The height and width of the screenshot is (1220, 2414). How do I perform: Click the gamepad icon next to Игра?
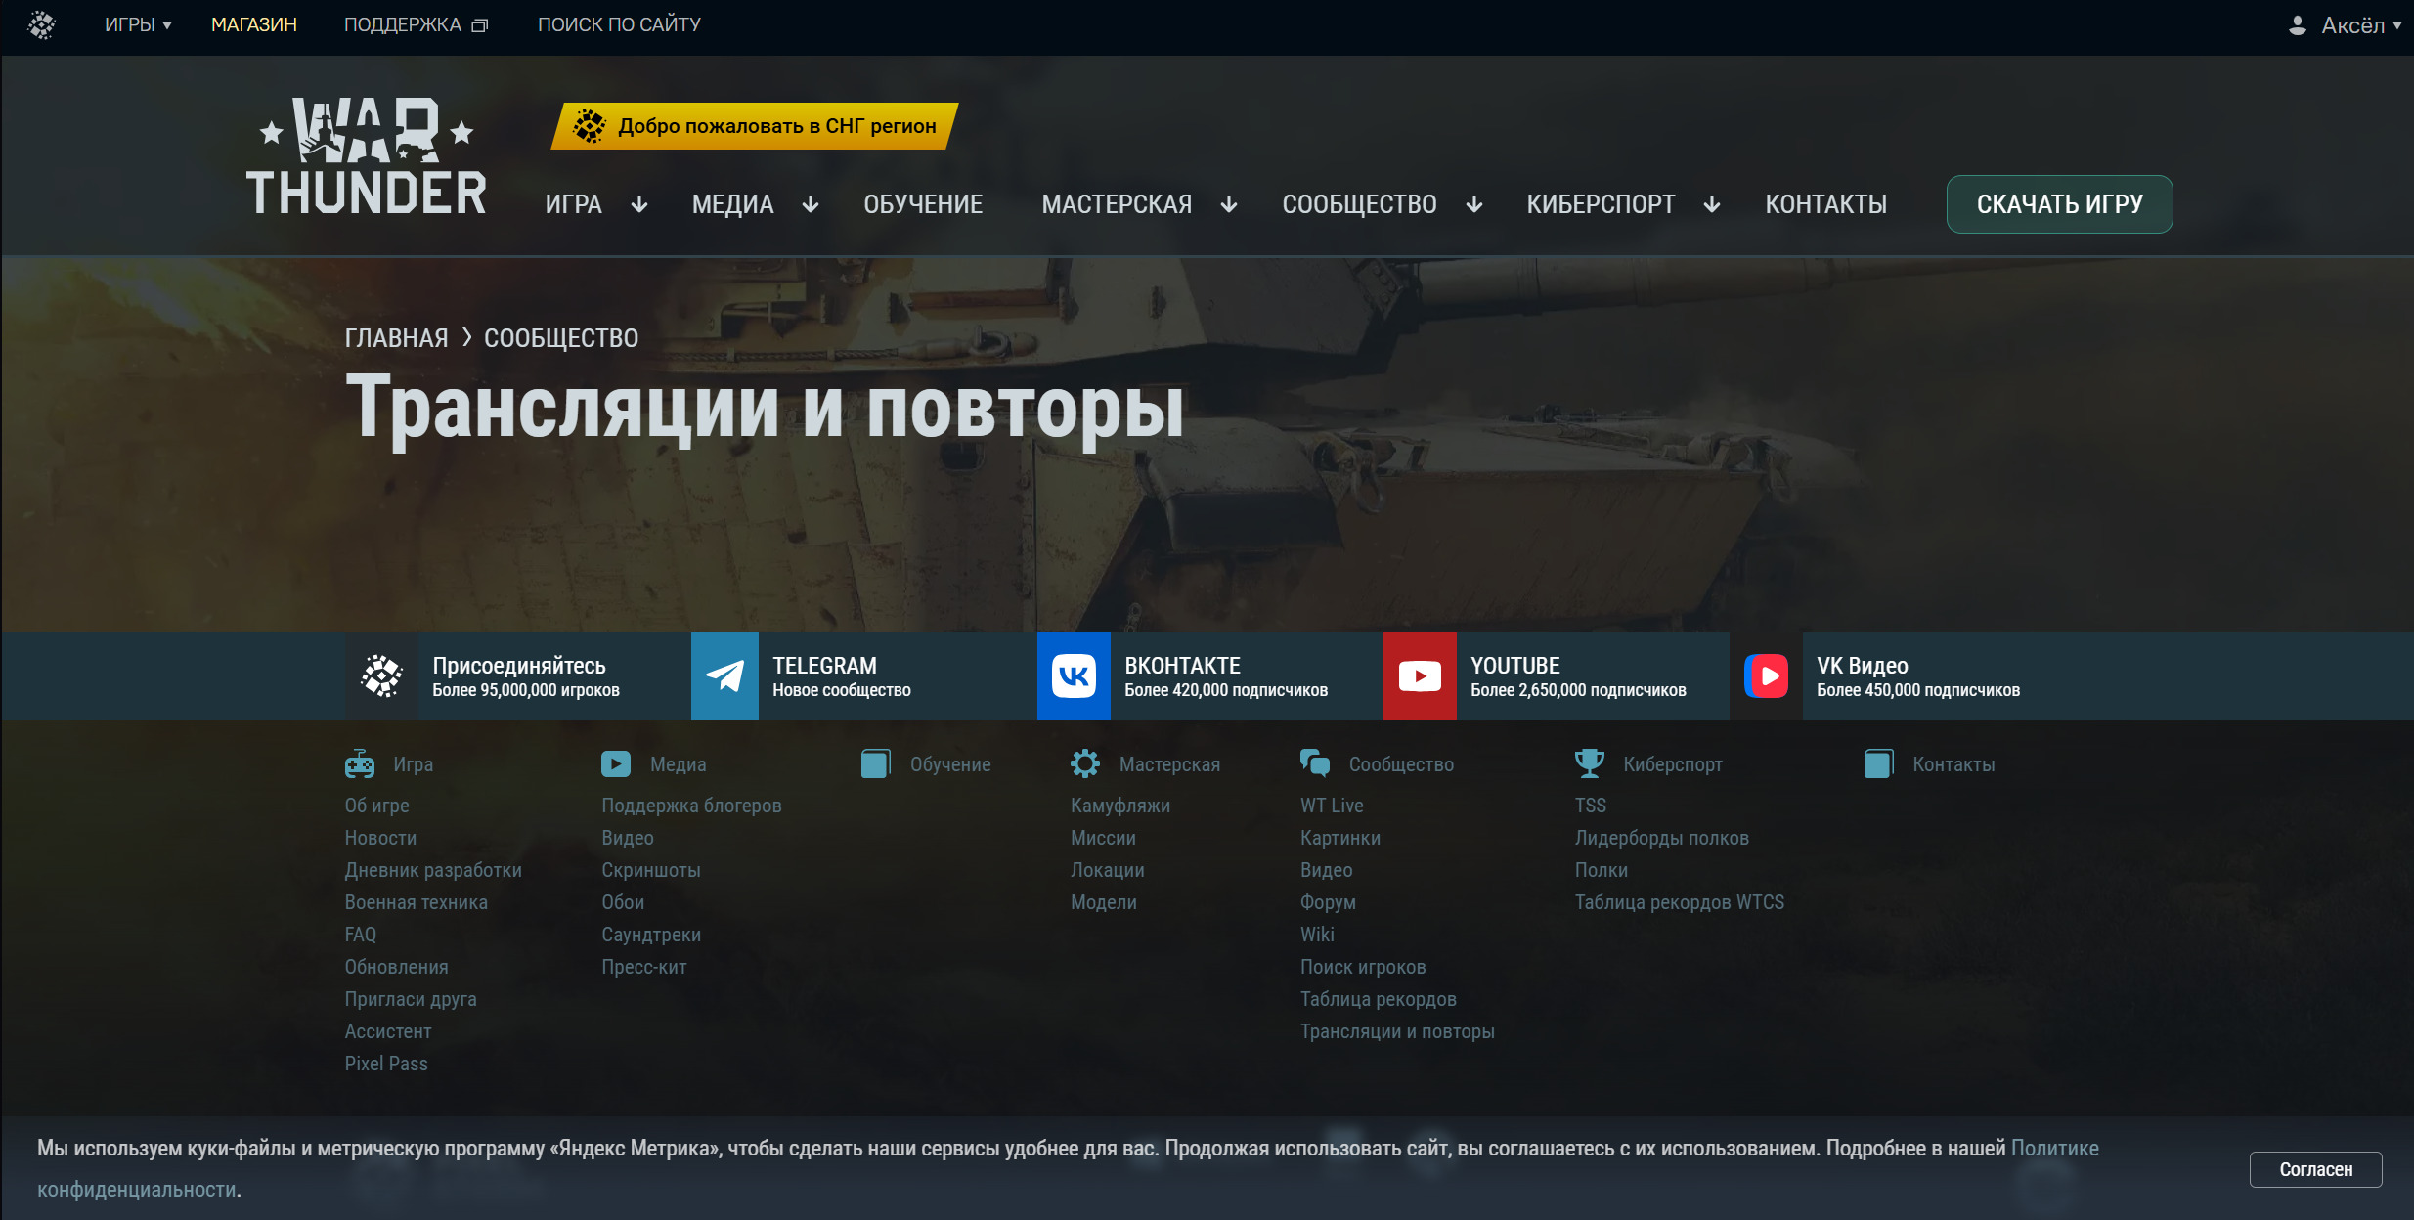[360, 763]
